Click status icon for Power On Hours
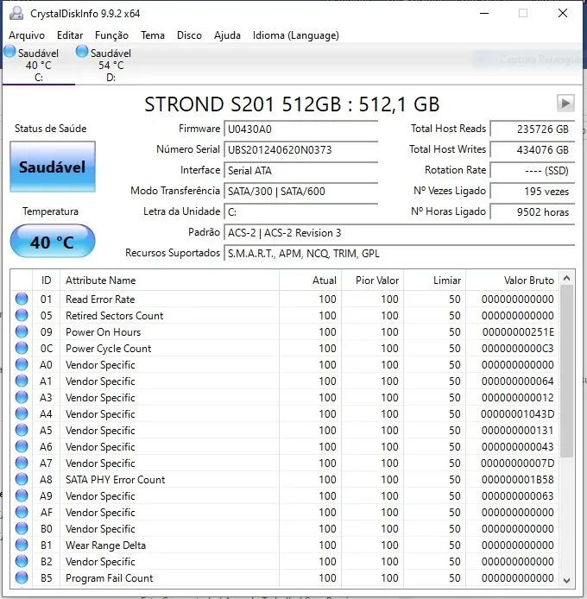The width and height of the screenshot is (587, 599). pyautogui.click(x=22, y=331)
